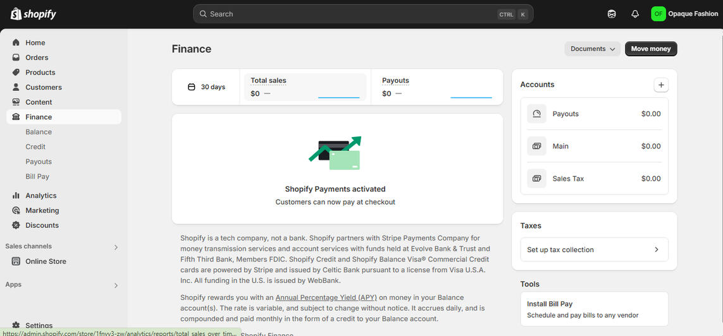This screenshot has height=336, width=723.
Task: Open Customers in the sidebar
Action: [x=64, y=87]
